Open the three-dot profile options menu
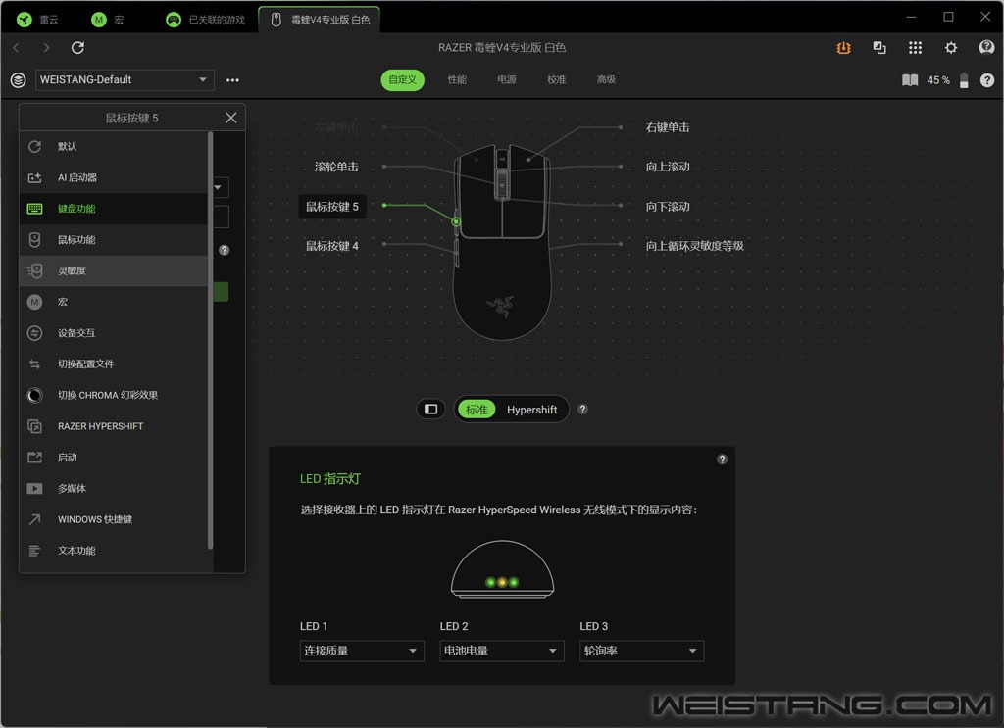Viewport: 1004px width, 728px height. pyautogui.click(x=232, y=80)
